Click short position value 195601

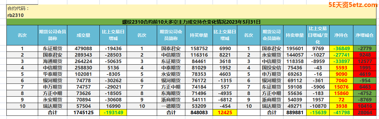(x=295, y=49)
